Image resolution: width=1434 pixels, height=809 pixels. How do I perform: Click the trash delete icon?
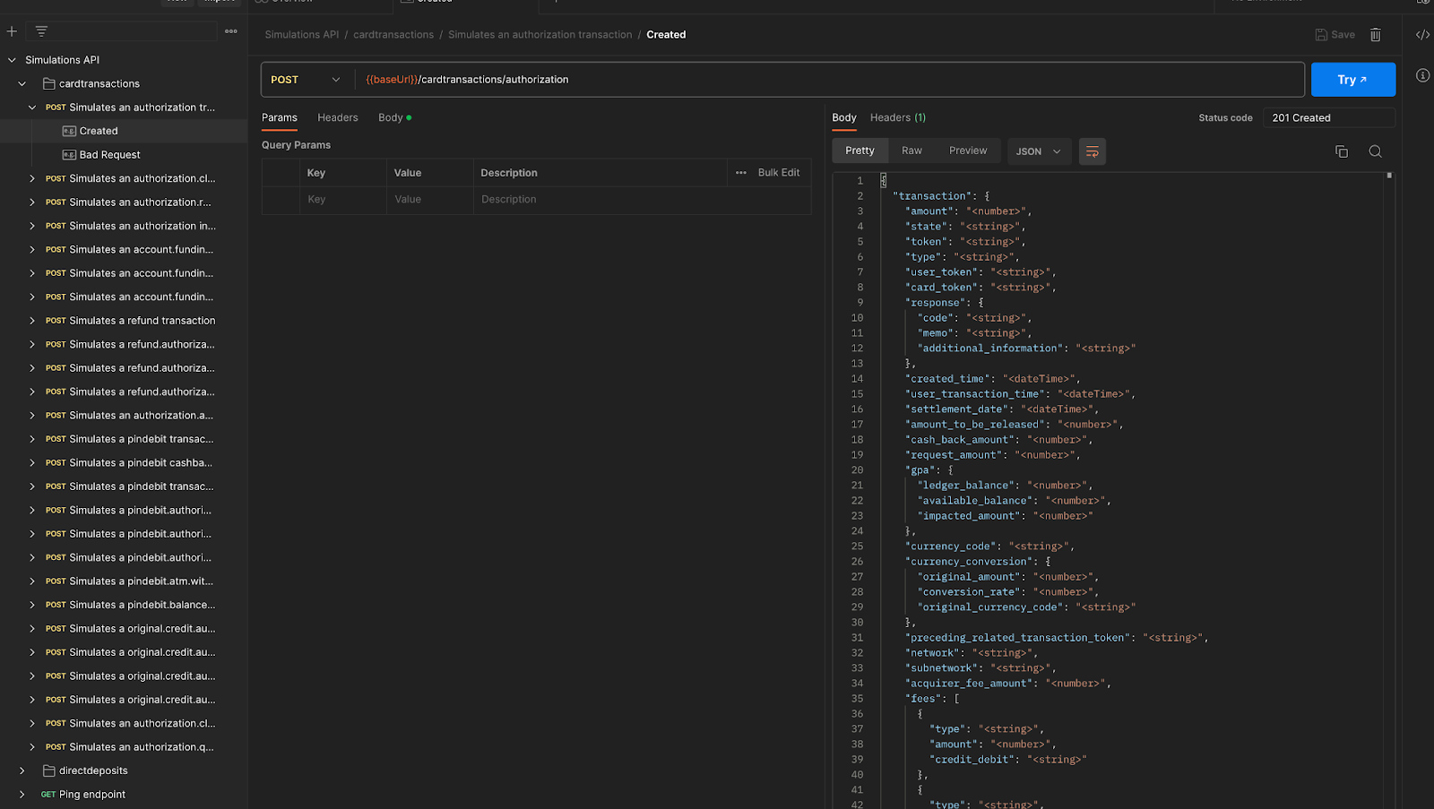1376,35
